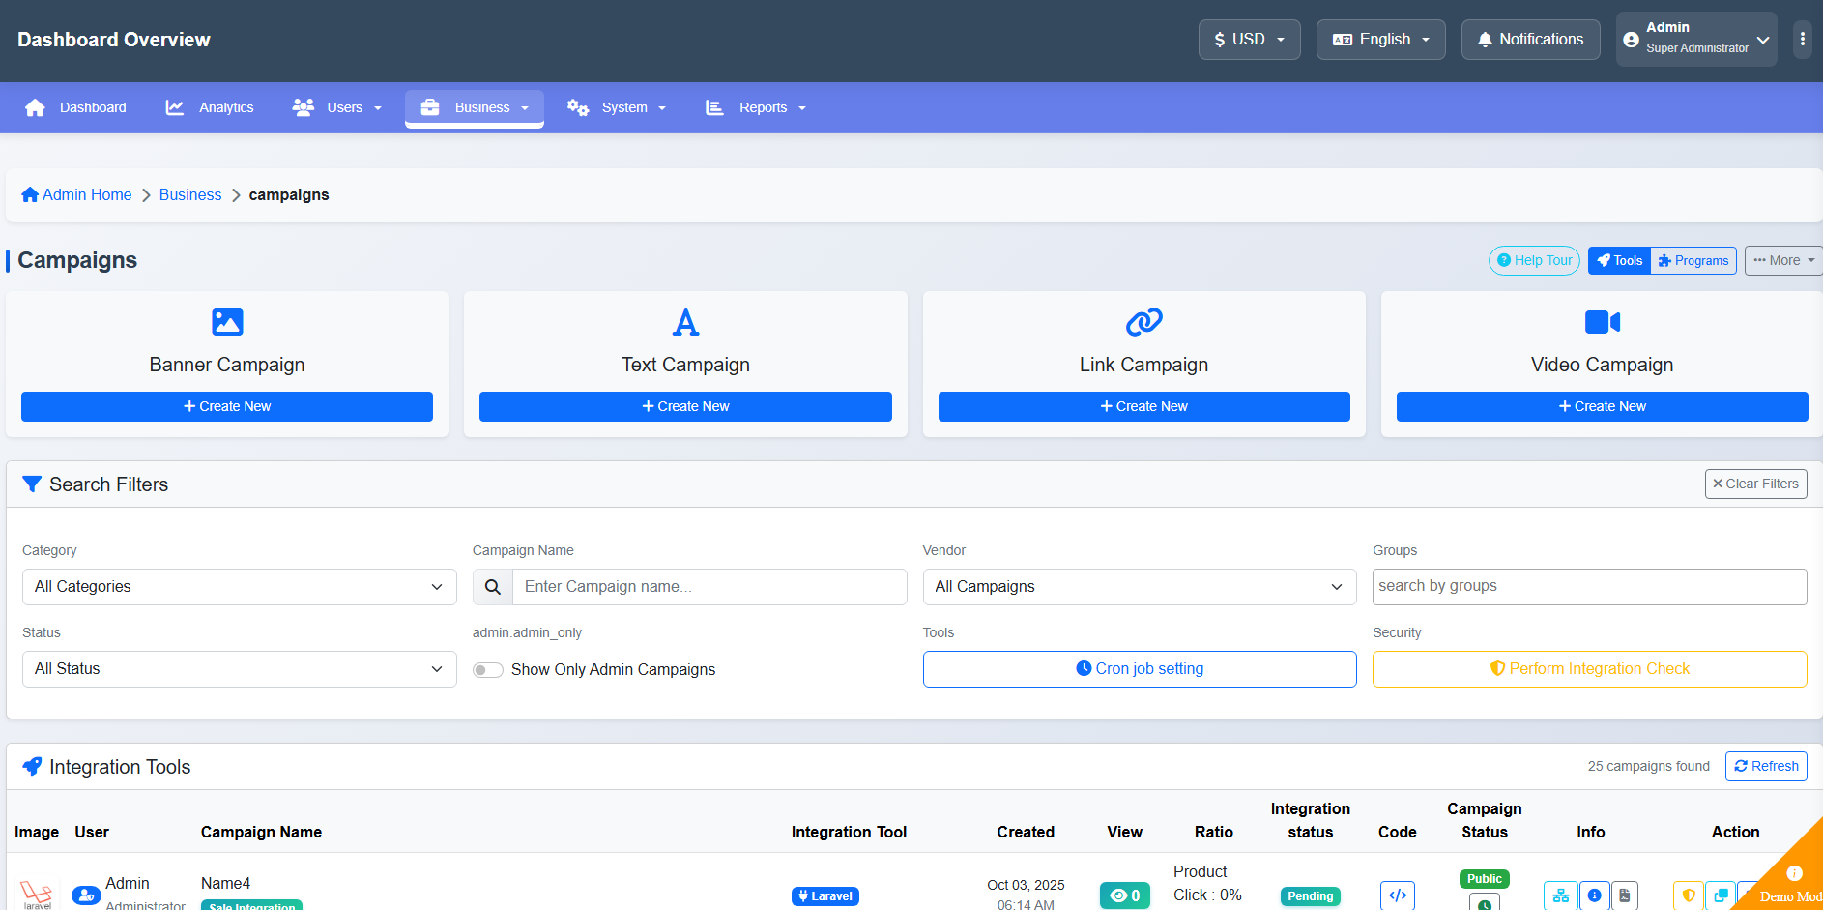Create new Banner Campaign
1823x910 pixels.
[227, 406]
